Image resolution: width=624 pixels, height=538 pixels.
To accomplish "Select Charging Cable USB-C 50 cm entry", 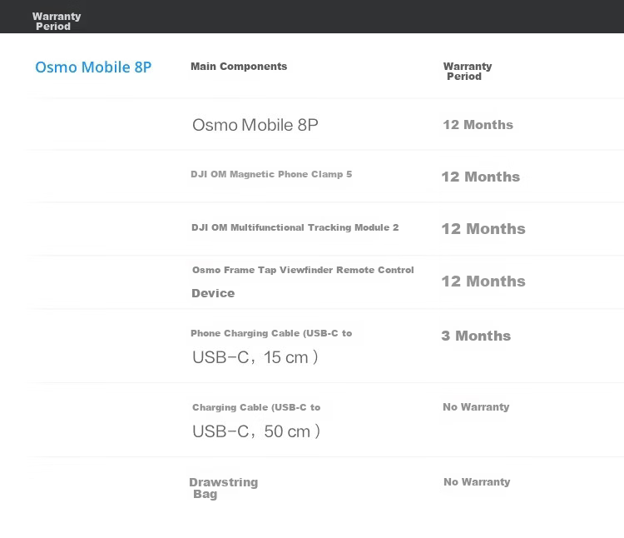I will click(256, 421).
